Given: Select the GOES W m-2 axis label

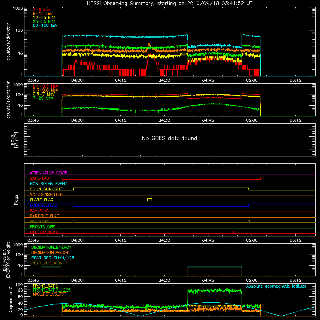Looking at the screenshot, I should [14, 140].
